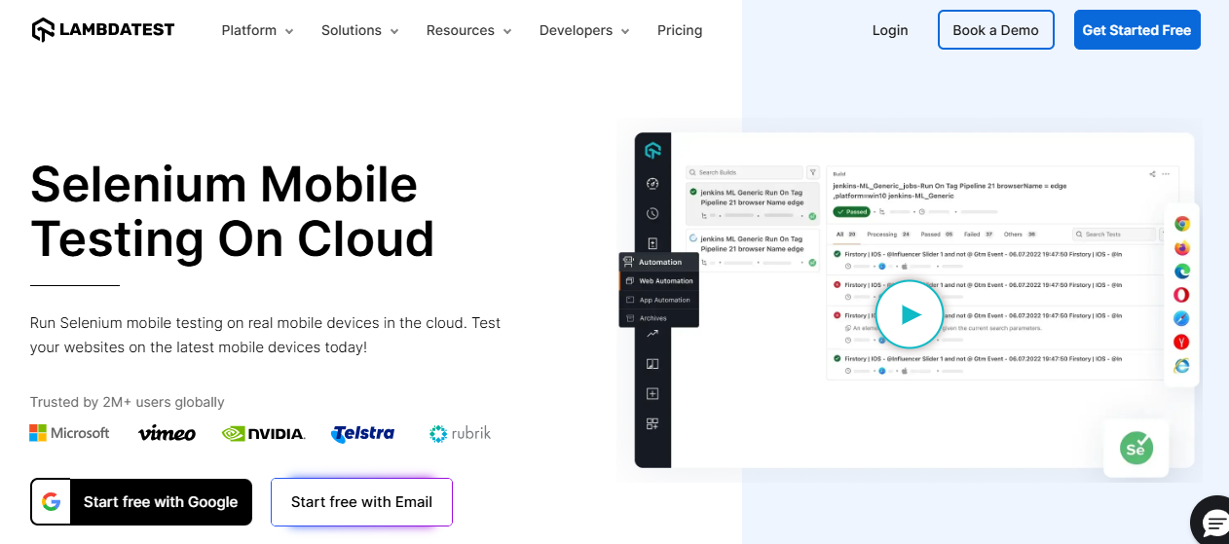Expand the Resources menu
The height and width of the screenshot is (544, 1229).
(x=469, y=30)
